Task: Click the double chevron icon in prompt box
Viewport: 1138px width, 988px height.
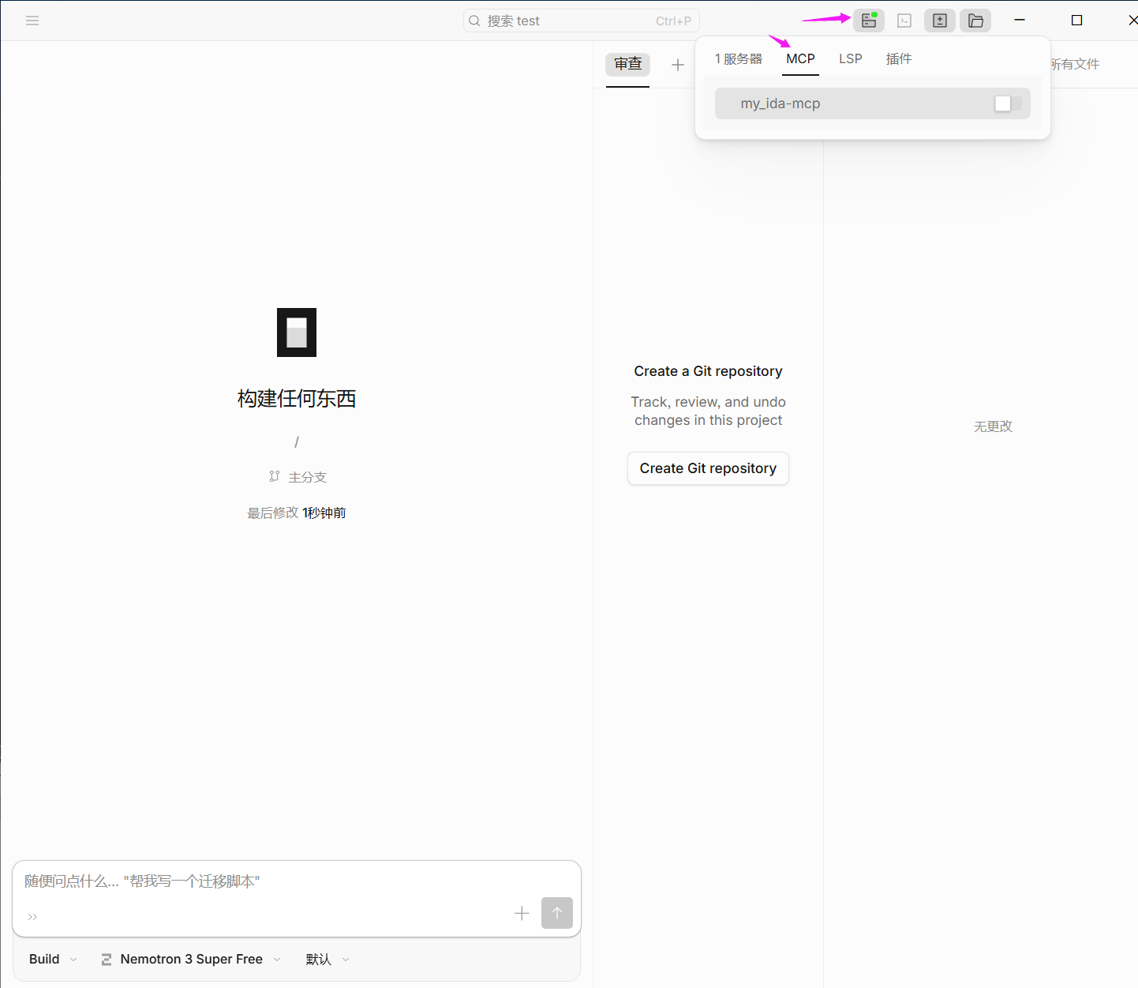Action: click(32, 917)
